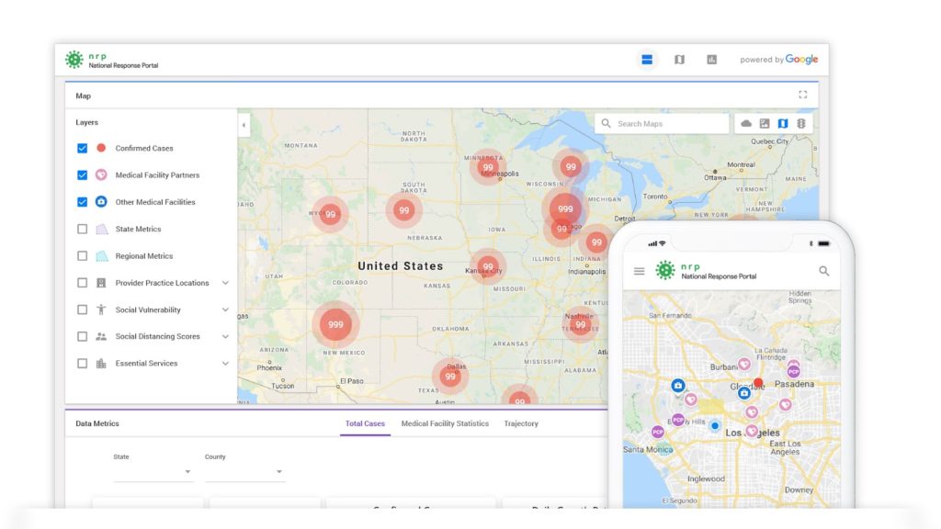
Task: Check the Essential Services box
Action: click(x=82, y=364)
